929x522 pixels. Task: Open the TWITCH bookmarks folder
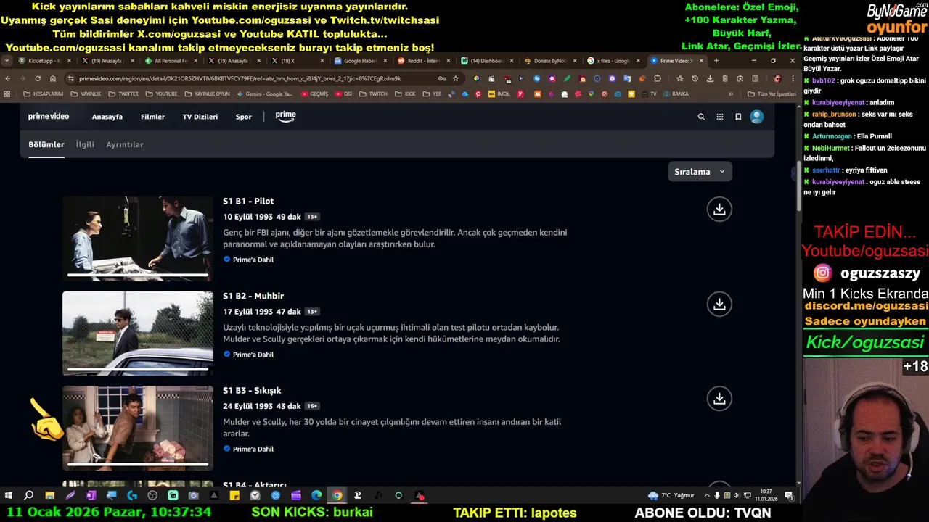tap(373, 94)
